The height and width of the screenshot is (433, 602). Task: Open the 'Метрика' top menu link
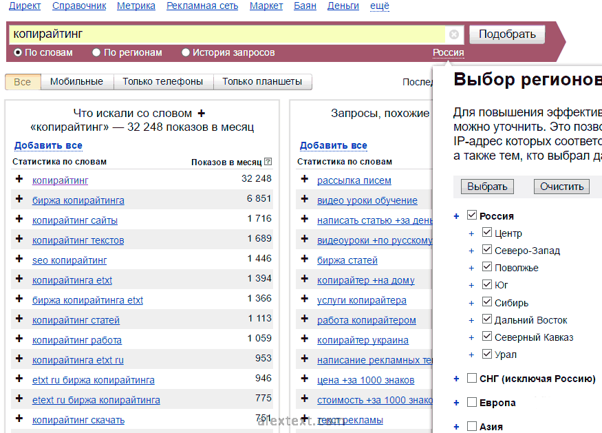[x=136, y=6]
